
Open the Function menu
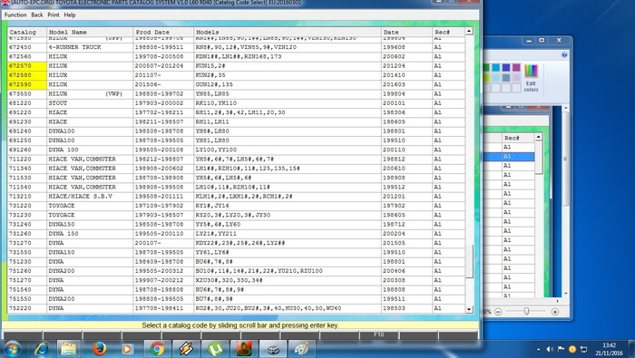[x=15, y=15]
